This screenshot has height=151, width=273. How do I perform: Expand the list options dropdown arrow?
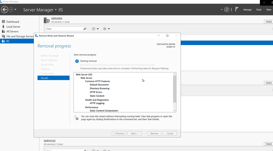click(x=98, y=29)
